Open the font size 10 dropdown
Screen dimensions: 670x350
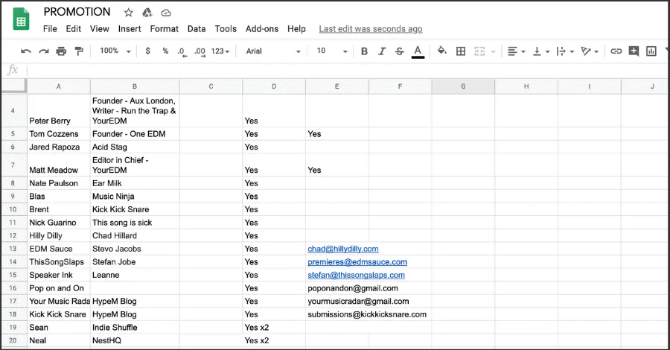pos(332,51)
